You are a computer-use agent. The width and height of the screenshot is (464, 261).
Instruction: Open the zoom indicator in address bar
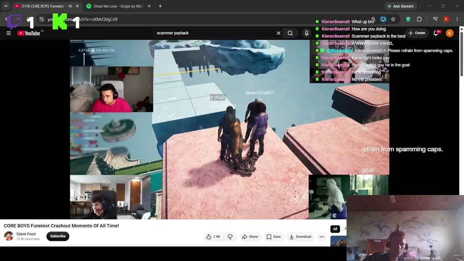pyautogui.click(x=373, y=19)
